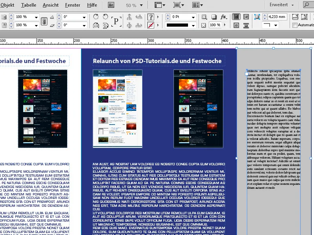The height and width of the screenshot is (235, 314).
Task: Open the Fenster menu
Action: click(x=73, y=5)
